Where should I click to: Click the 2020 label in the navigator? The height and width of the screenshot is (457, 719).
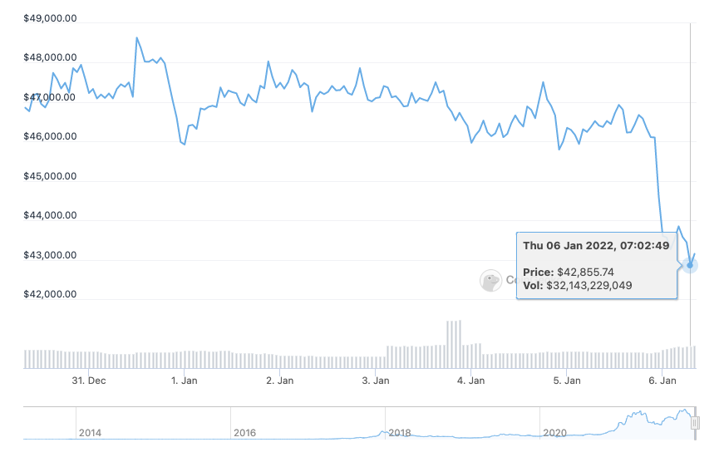point(555,433)
